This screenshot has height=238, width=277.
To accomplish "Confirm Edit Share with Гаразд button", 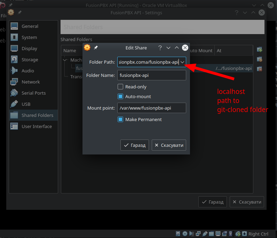I will (x=135, y=145).
